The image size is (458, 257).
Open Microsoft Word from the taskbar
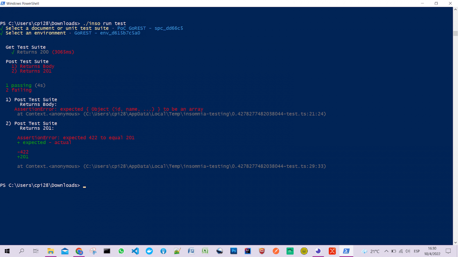pyautogui.click(x=191, y=251)
